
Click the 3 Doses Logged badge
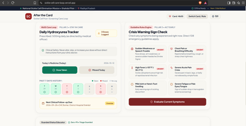point(106,33)
